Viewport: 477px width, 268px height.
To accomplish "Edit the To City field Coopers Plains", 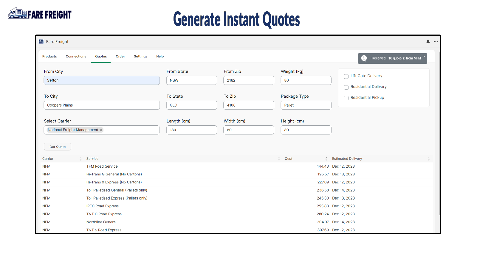I will (x=102, y=105).
